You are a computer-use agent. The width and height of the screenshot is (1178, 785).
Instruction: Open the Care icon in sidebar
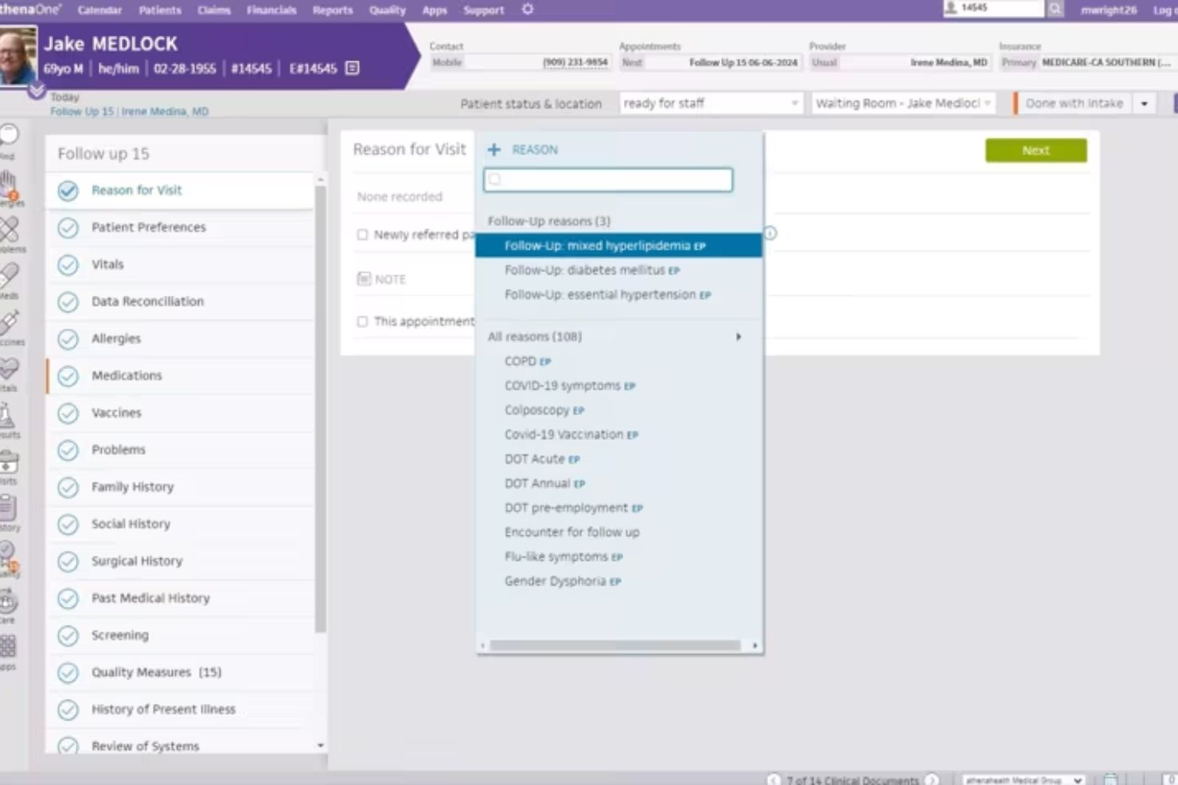[x=8, y=601]
